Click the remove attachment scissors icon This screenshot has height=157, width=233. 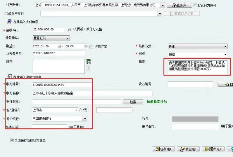click(x=89, y=69)
